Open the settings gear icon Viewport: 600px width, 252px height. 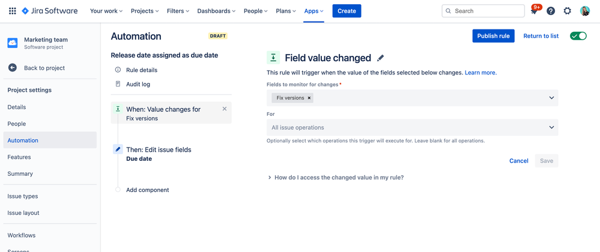coord(568,11)
